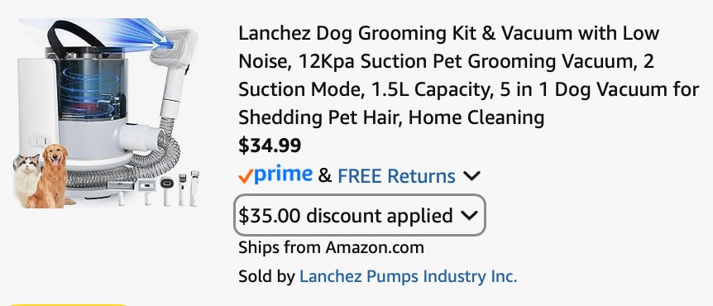
Task: Click the $34.99 price
Action: (270, 146)
